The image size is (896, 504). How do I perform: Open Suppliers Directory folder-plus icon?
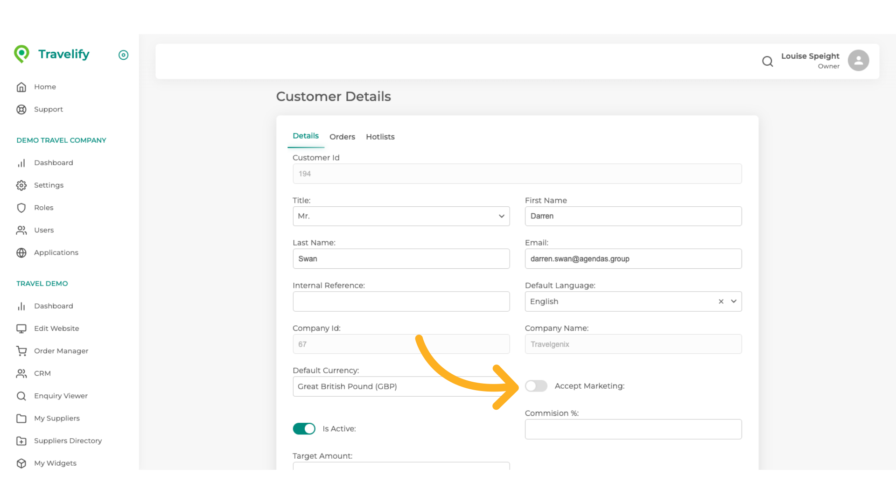21,441
